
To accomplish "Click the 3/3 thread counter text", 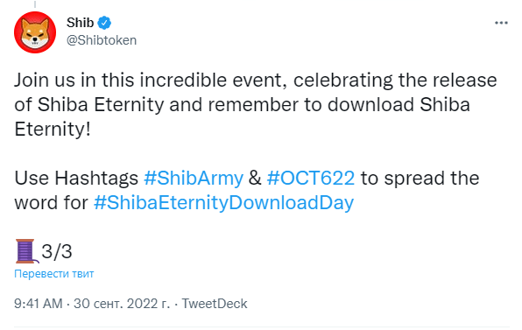I will (57, 251).
